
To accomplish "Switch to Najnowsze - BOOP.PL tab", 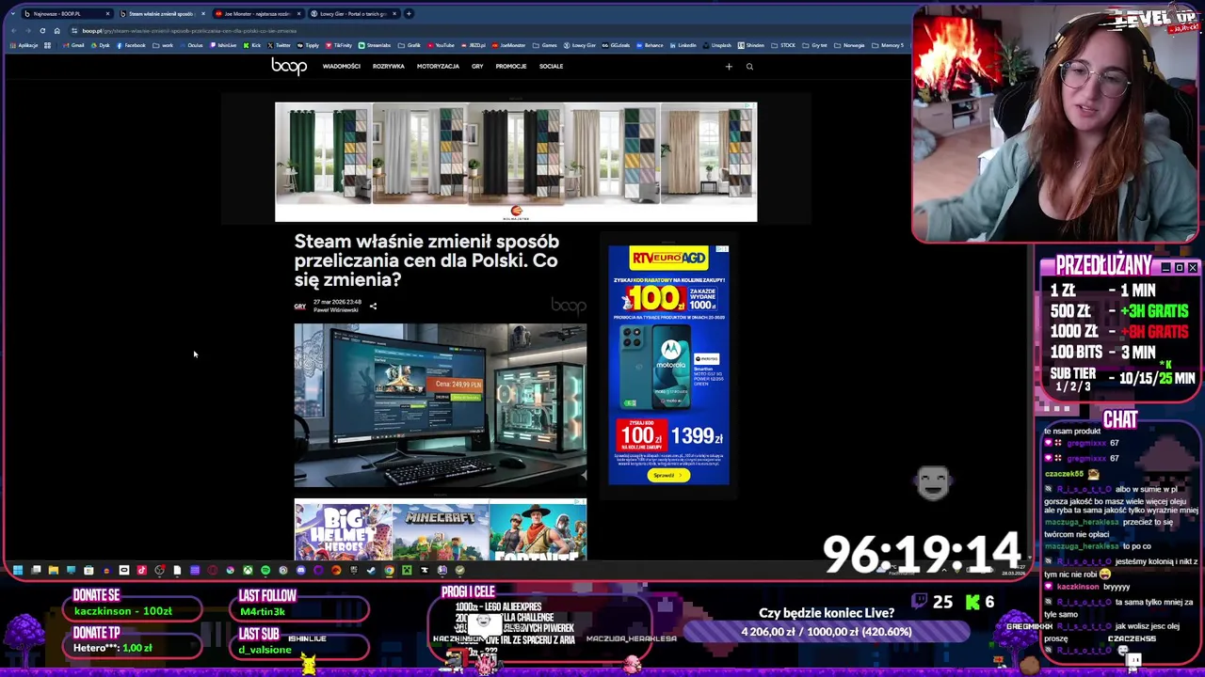I will tap(66, 14).
